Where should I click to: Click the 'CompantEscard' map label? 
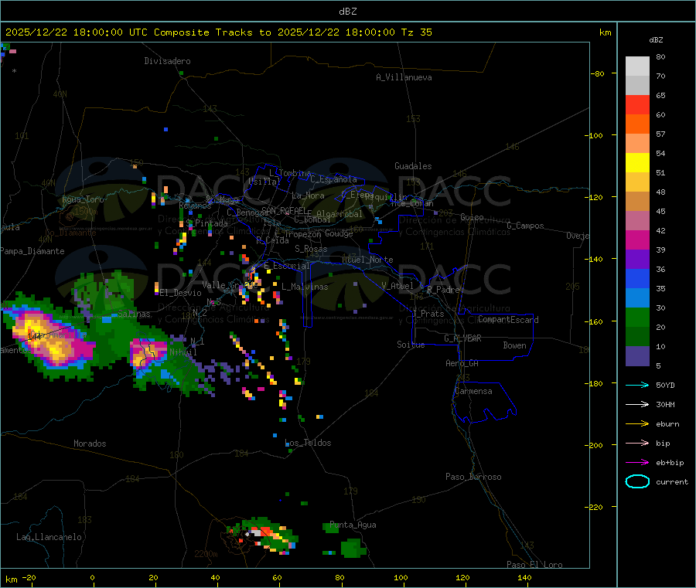pyautogui.click(x=508, y=320)
